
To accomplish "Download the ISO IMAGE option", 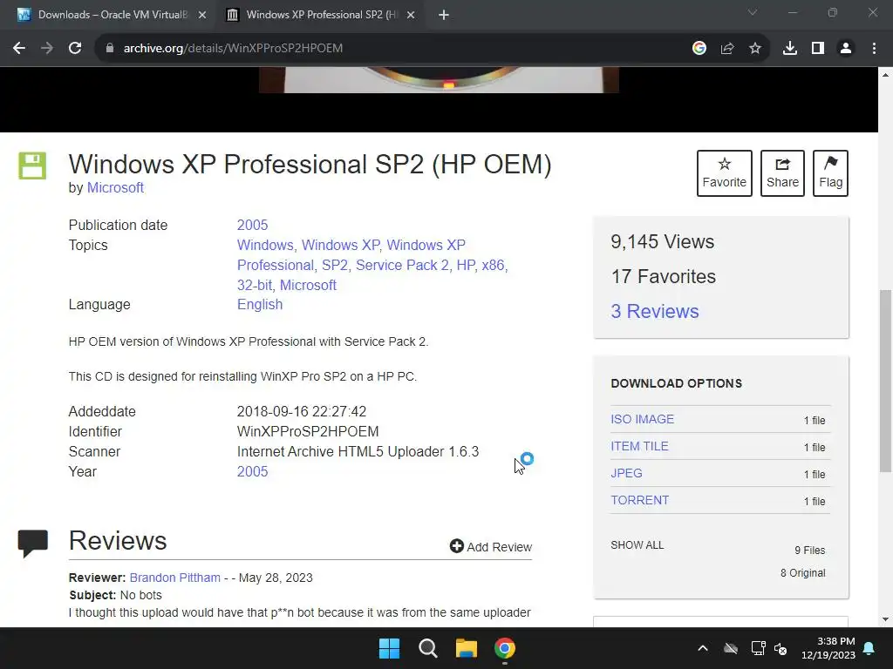I will (643, 419).
